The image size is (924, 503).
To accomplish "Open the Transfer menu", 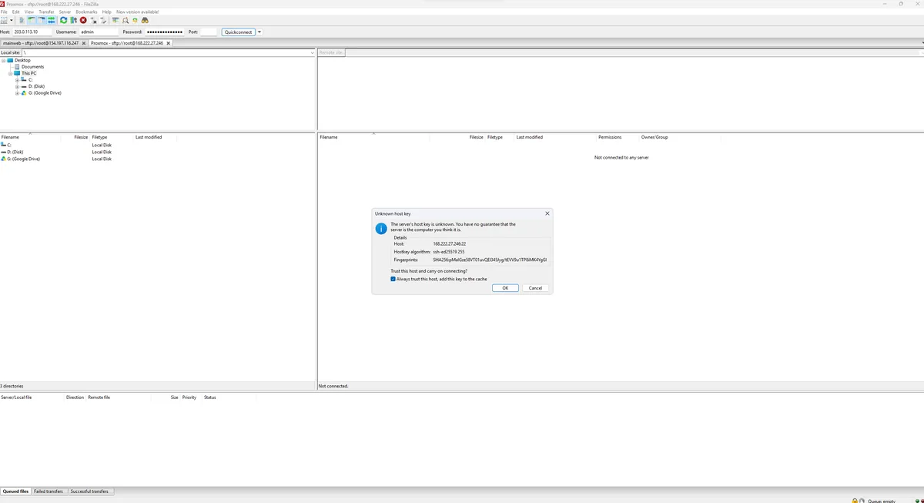I will click(46, 12).
